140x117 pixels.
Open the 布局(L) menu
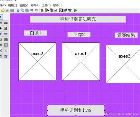(35, 5)
